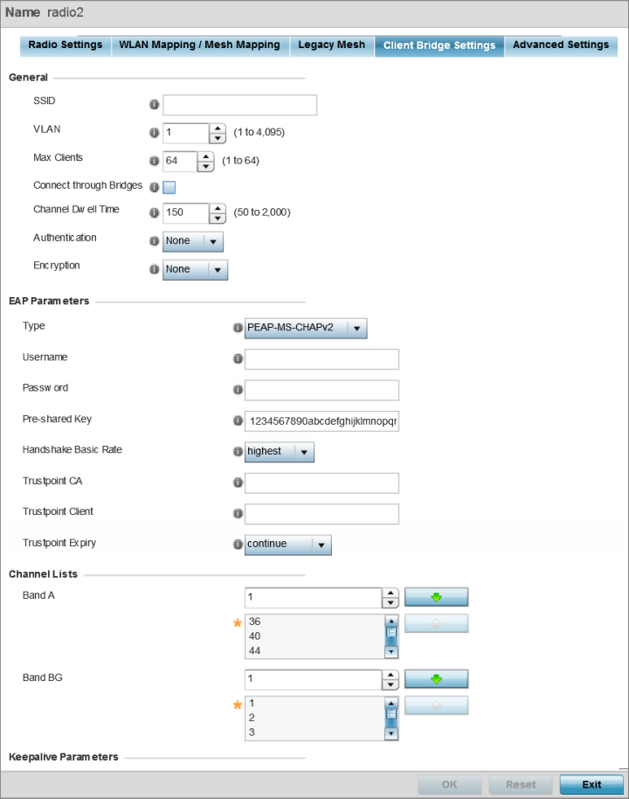629x799 pixels.
Task: Add Band A channel with green down arrow
Action: click(437, 597)
